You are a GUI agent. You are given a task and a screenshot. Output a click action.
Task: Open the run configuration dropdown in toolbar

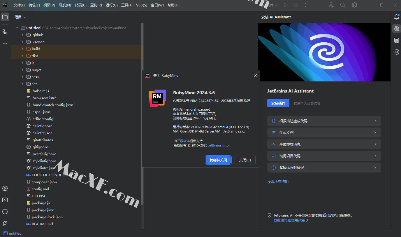[269, 5]
